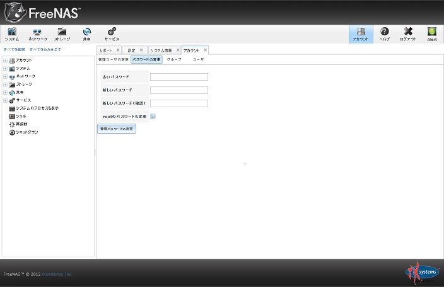Screen dimensions: 444x287
Task: Open サービス in the top toolbar
Action: (x=112, y=34)
